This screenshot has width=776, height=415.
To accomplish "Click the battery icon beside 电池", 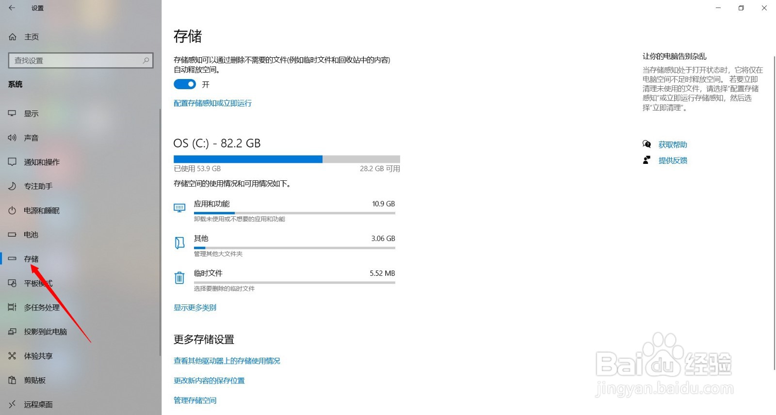I will click(12, 235).
